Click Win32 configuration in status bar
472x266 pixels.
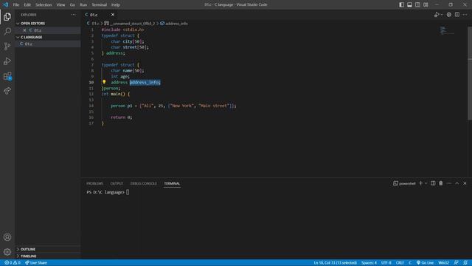[x=443, y=263]
